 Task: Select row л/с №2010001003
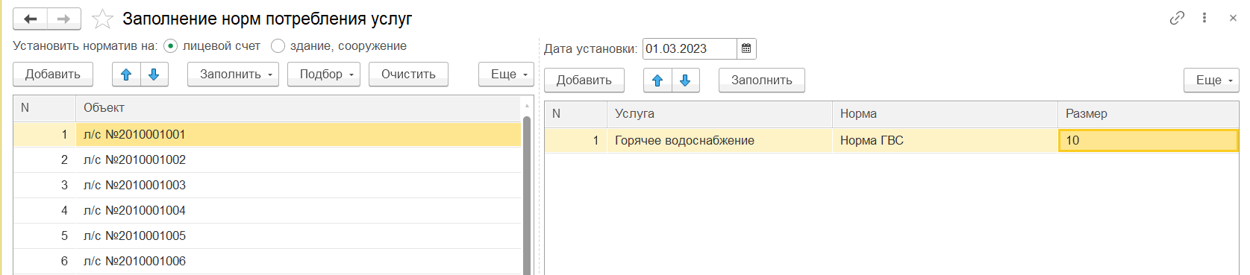pos(267,186)
